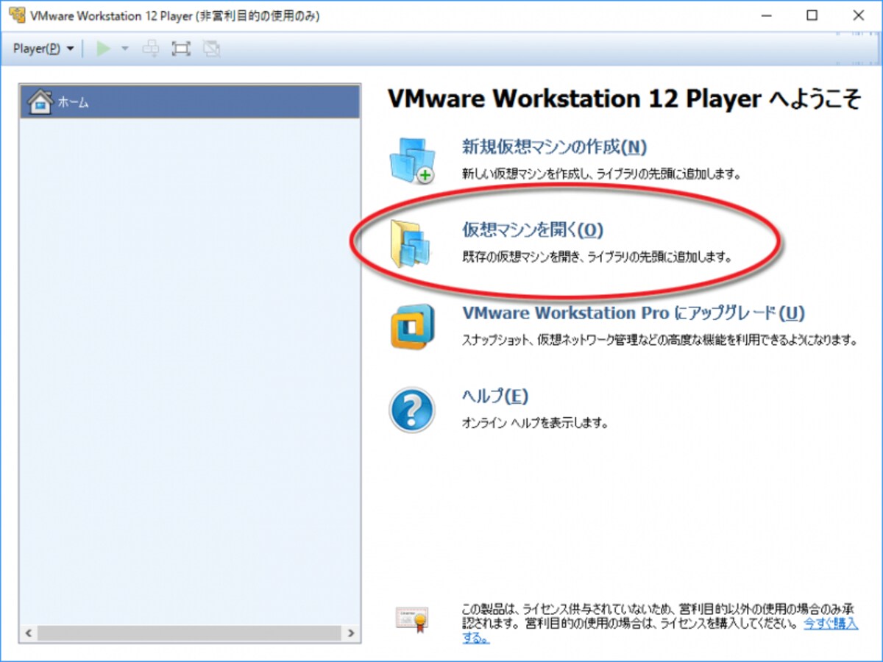This screenshot has width=883, height=662.
Task: Click the Send Ctrl+Alt+Del toolbar icon
Action: click(151, 49)
